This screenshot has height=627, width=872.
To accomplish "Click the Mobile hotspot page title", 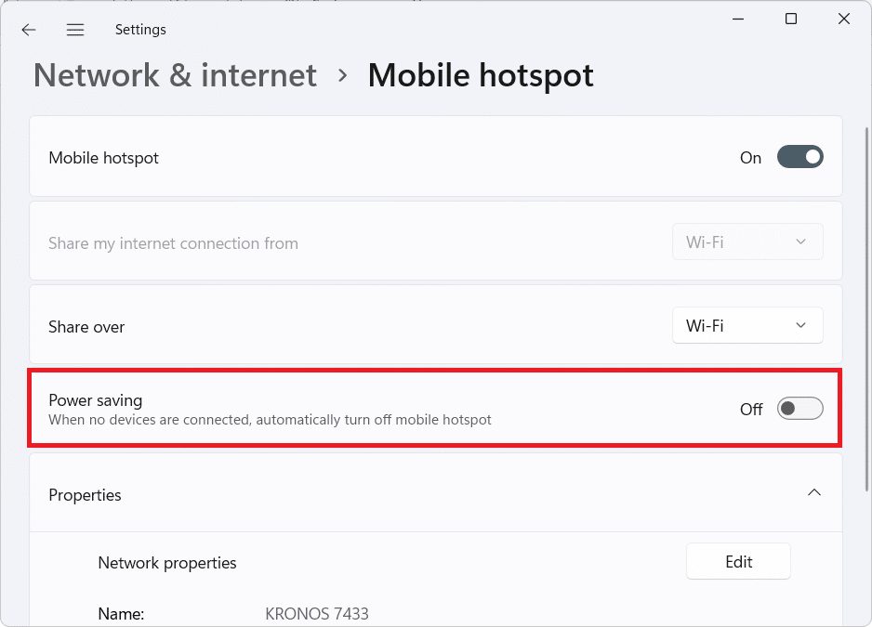I will pyautogui.click(x=481, y=75).
